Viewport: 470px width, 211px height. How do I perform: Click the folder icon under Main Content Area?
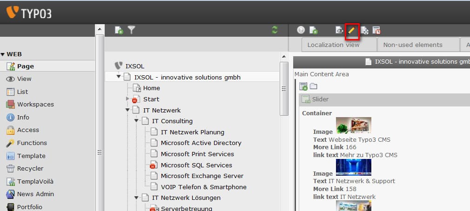point(314,86)
